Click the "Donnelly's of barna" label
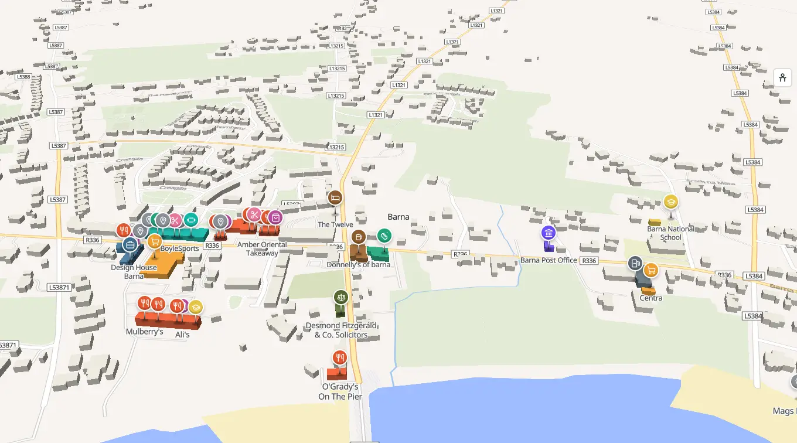The height and width of the screenshot is (443, 797). (358, 265)
